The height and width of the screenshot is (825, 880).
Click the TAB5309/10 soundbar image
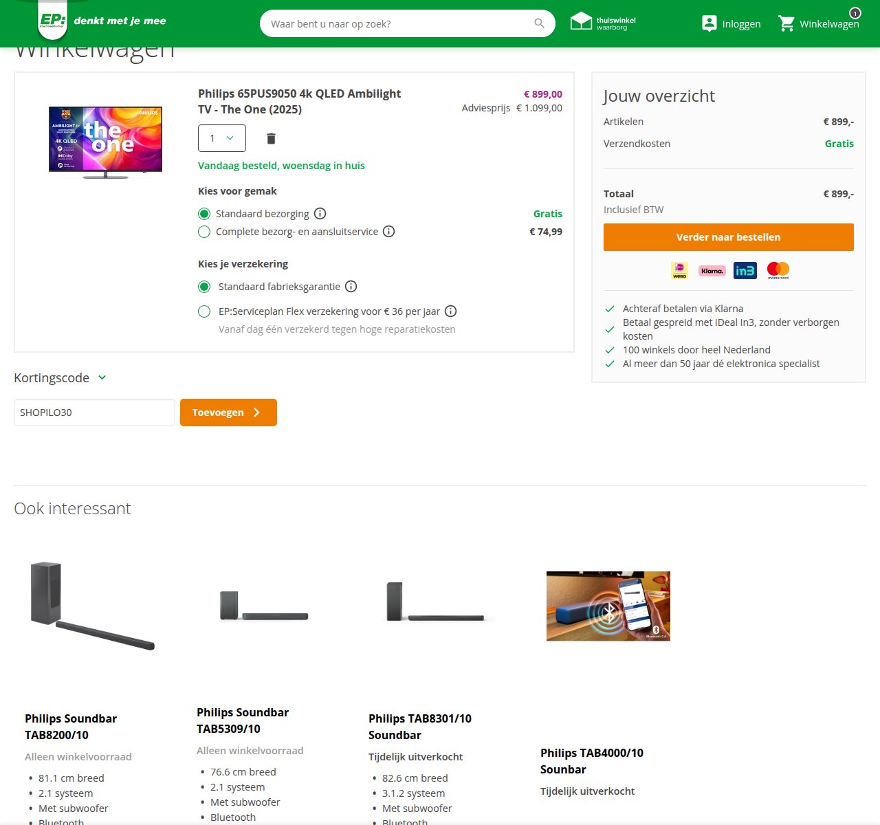tap(264, 606)
